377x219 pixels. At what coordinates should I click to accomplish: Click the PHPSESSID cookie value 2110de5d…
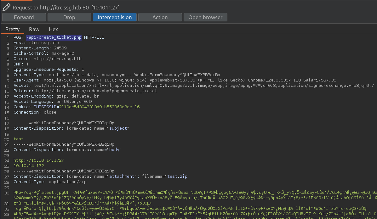pos(99,107)
